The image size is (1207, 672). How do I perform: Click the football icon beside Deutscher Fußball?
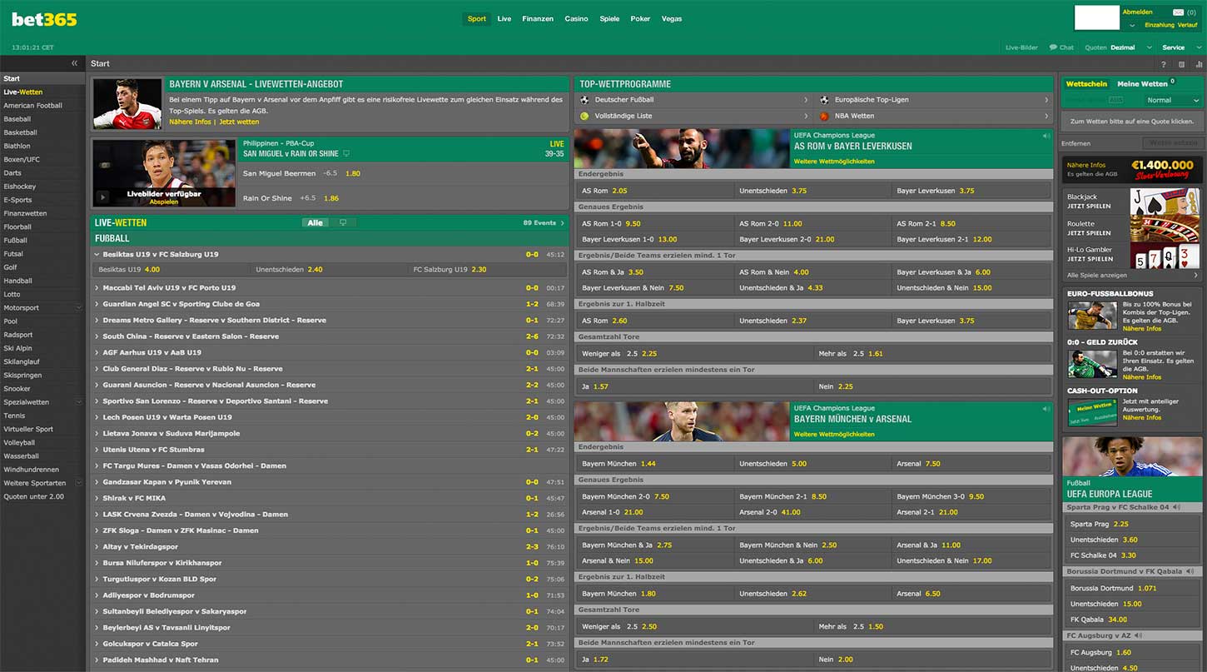tap(584, 100)
